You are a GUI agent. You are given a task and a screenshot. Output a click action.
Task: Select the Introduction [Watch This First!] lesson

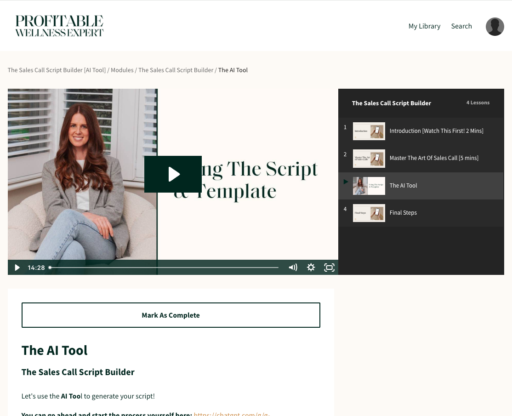436,131
